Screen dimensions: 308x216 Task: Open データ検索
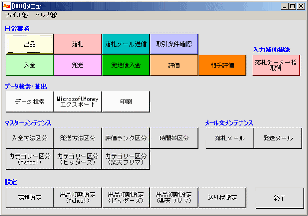tap(30, 102)
